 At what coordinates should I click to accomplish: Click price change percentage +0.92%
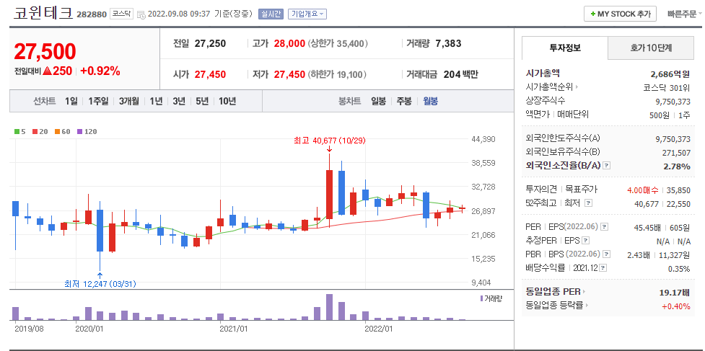[x=100, y=71]
